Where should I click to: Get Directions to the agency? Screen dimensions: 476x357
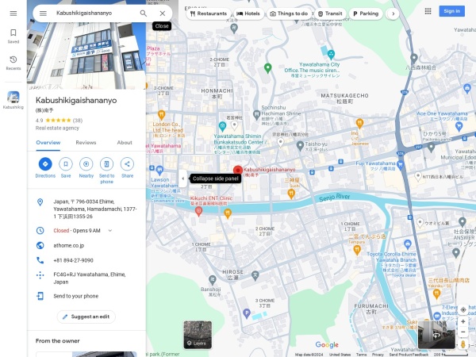pos(45,167)
